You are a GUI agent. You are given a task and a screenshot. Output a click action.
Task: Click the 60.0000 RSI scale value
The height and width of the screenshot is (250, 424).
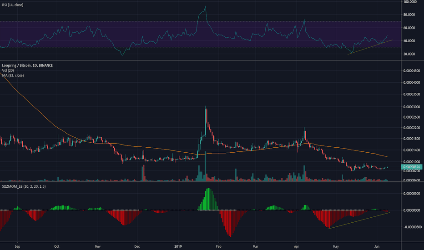pos(409,28)
